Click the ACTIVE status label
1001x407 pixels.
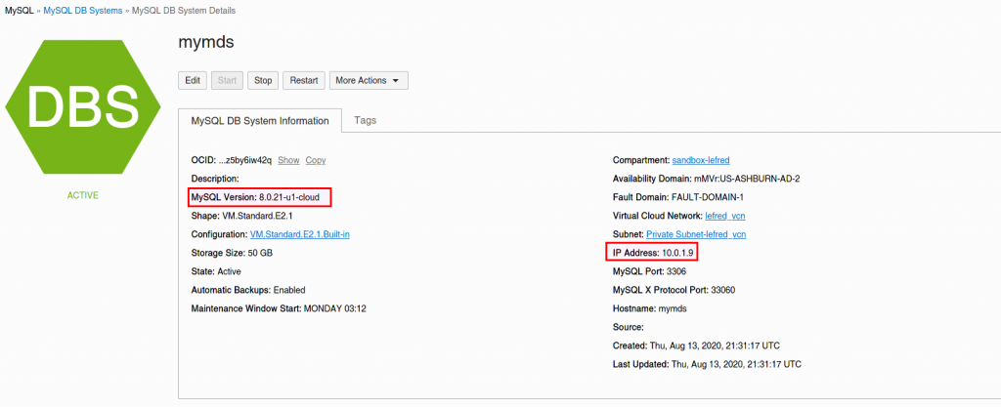pos(83,195)
